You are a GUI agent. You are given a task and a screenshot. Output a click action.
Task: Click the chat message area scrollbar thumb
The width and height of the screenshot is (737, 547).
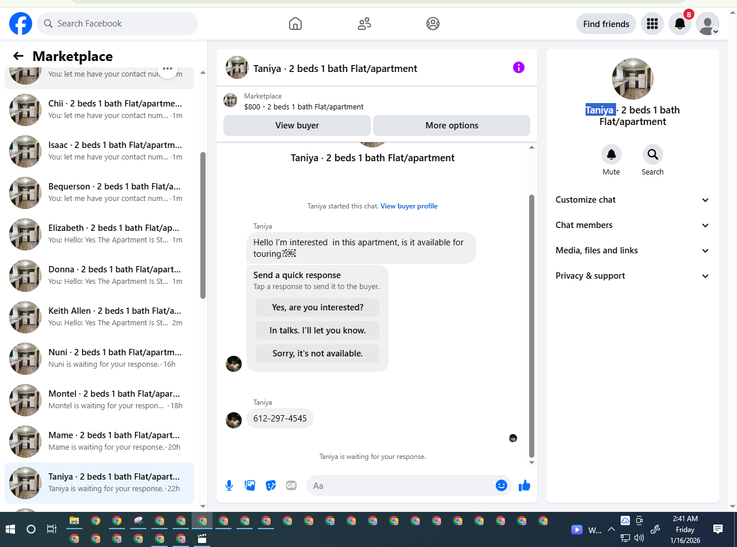pos(531,326)
